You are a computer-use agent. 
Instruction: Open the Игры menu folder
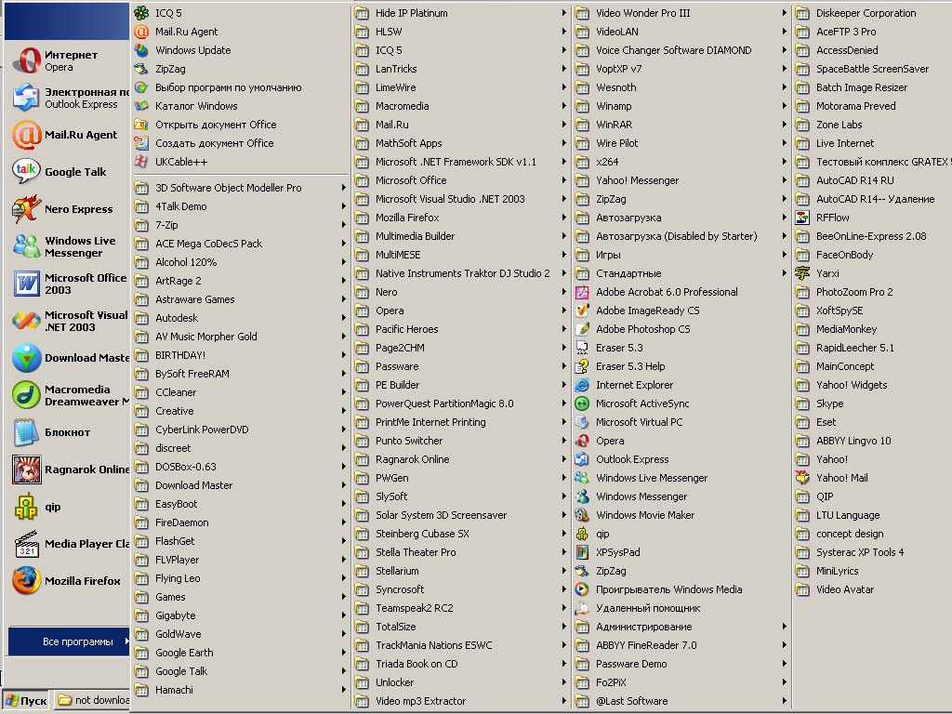[681, 255]
